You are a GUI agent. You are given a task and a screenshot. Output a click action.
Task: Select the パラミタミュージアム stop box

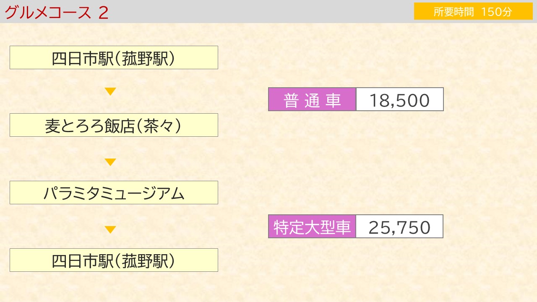pos(114,193)
